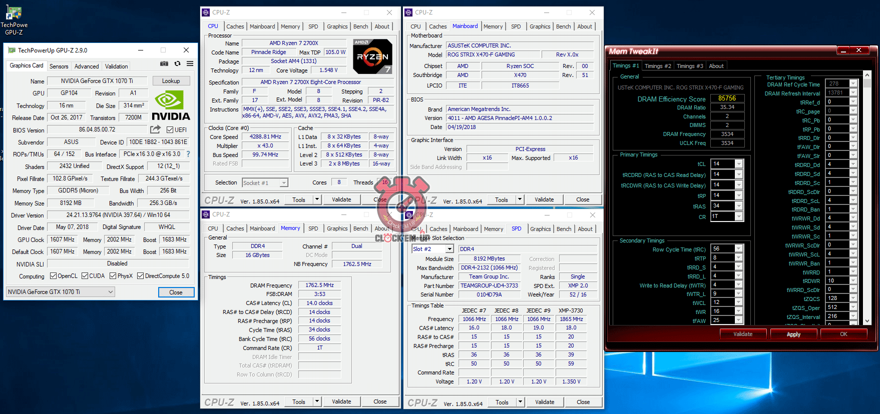Screen dimensions: 880x414
Task: Click Apply in Mem TweakIt
Action: coord(793,334)
